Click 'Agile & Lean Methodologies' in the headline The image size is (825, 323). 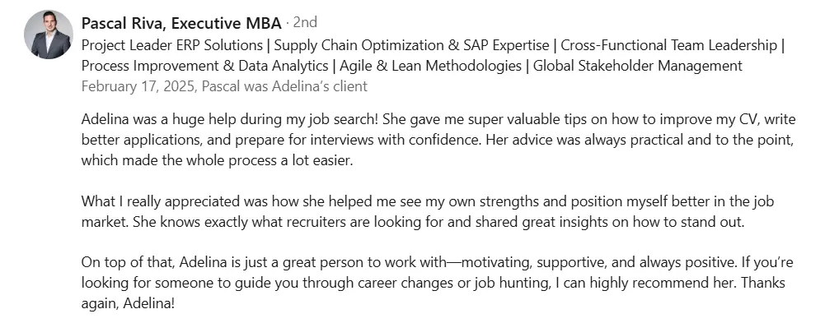pos(430,66)
